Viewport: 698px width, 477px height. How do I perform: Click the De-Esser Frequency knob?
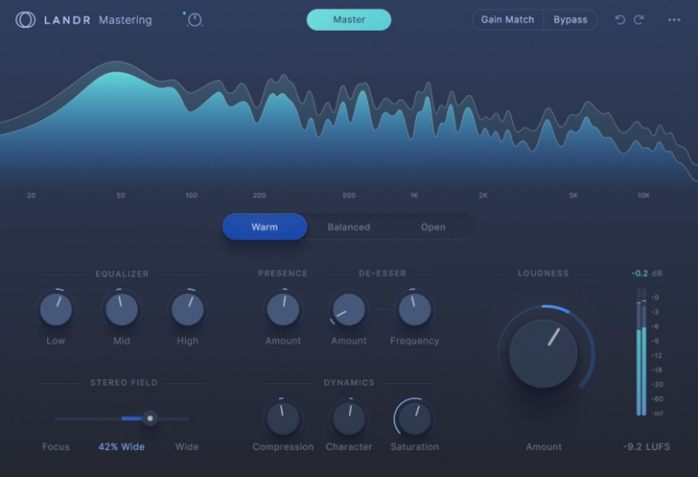[414, 310]
